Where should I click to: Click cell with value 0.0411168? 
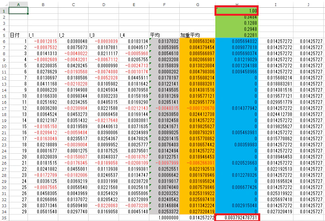(43, 84)
